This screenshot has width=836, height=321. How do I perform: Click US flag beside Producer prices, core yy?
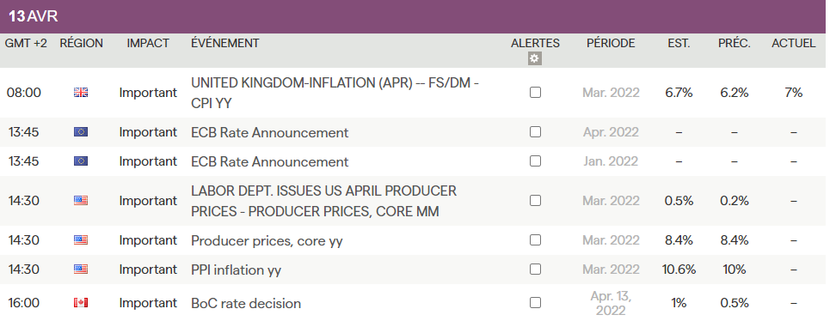pos(81,240)
